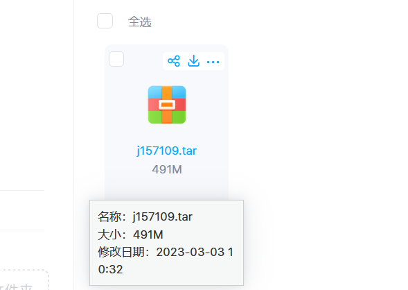Tick the 全选 select-all checkbox
The image size is (408, 290).
[105, 21]
